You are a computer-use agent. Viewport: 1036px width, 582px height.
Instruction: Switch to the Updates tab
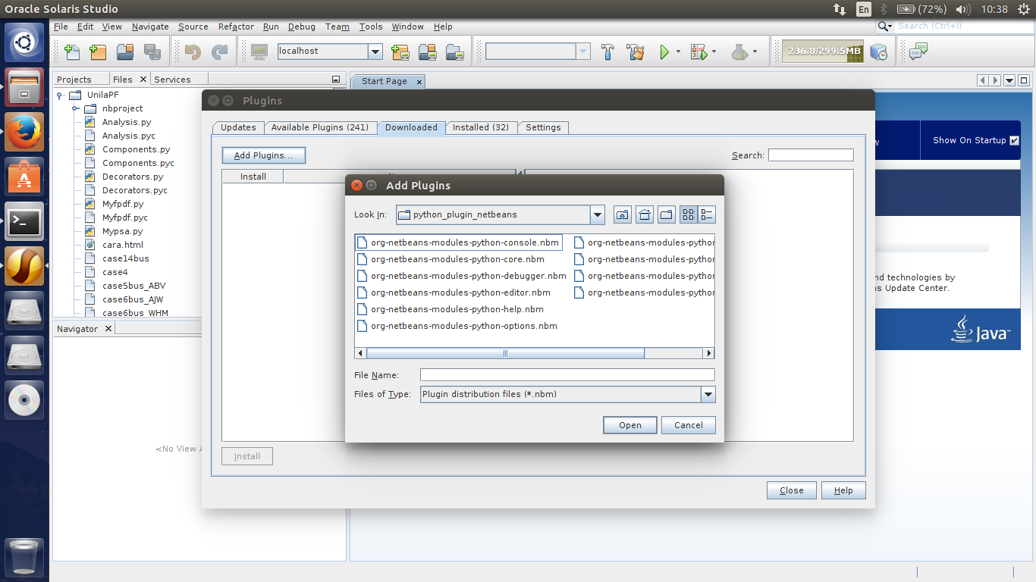(238, 127)
